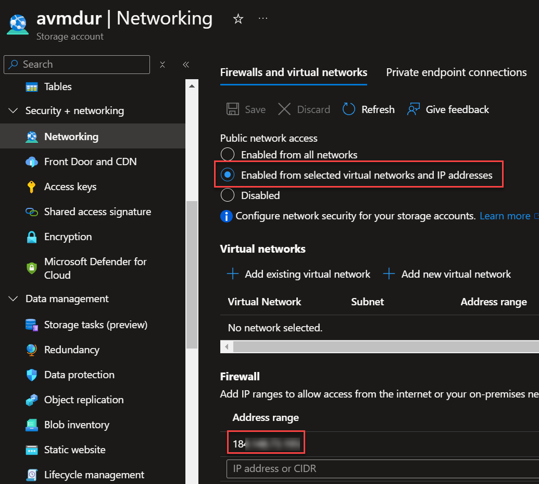539x484 pixels.
Task: Open the Firewalls and virtual networks tab
Action: click(294, 72)
